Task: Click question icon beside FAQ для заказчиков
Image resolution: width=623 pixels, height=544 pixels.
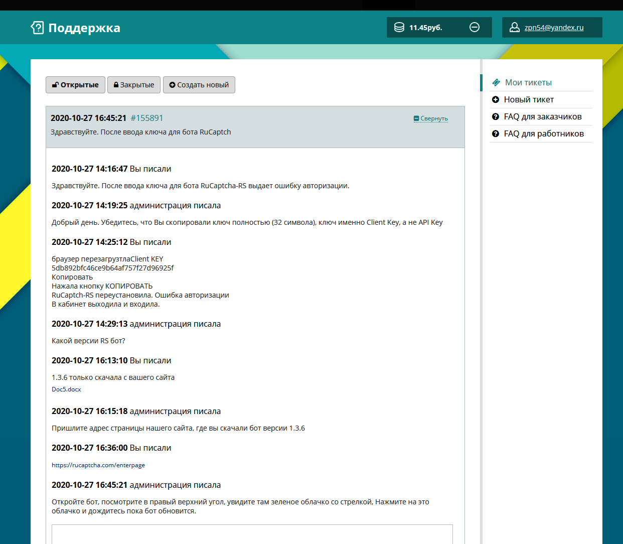Action: 496,116
